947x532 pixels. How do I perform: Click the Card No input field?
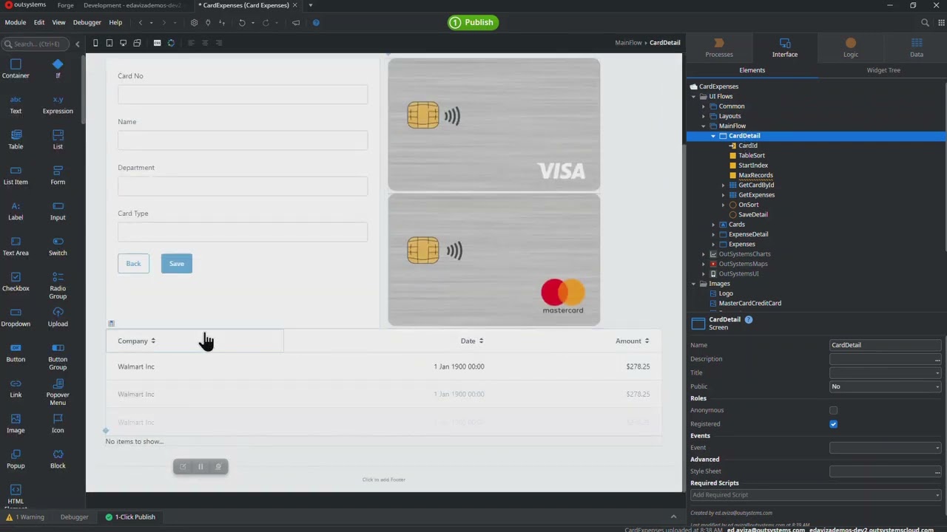(243, 95)
